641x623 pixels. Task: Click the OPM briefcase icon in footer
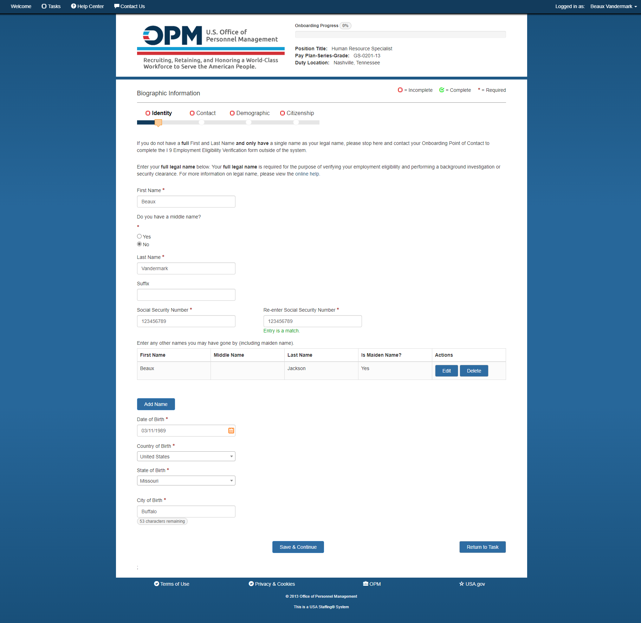click(365, 584)
